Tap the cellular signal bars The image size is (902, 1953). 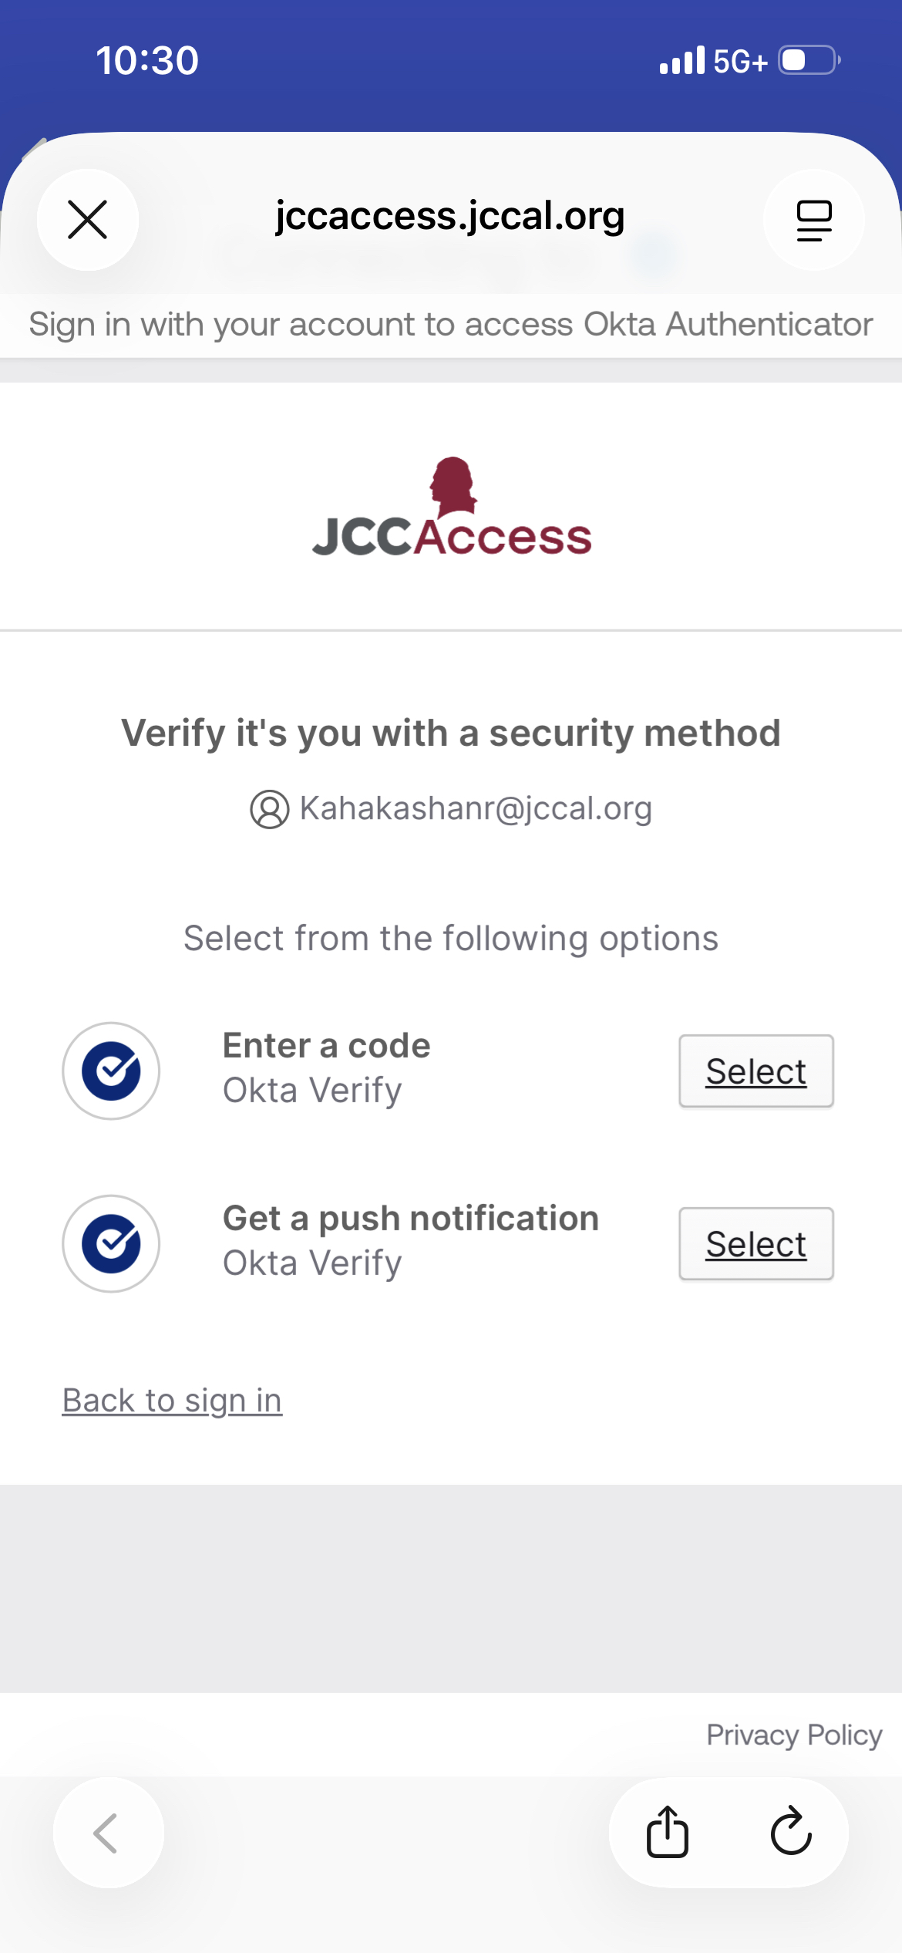[682, 60]
